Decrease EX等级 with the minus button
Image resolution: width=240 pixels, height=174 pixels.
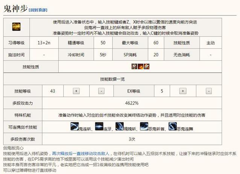pos(209,91)
